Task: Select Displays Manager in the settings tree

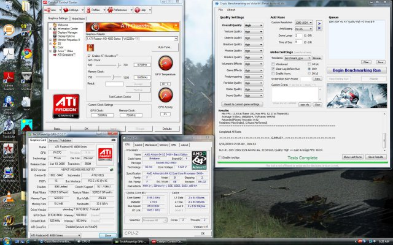Action: pyautogui.click(x=68, y=32)
